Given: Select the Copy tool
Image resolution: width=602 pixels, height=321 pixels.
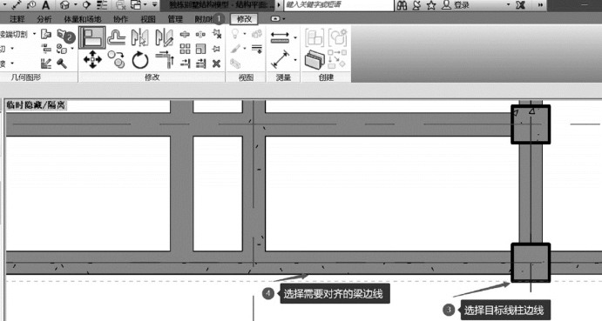Looking at the screenshot, I should [x=117, y=59].
